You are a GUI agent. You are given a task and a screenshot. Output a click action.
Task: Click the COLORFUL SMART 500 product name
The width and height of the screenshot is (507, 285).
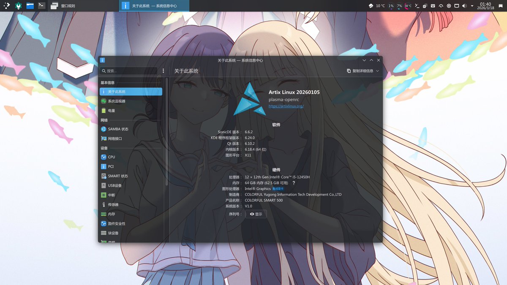tap(264, 200)
